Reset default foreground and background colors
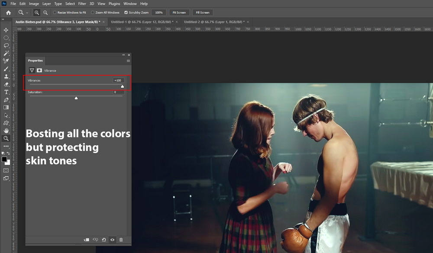433x253 pixels. click(3, 153)
